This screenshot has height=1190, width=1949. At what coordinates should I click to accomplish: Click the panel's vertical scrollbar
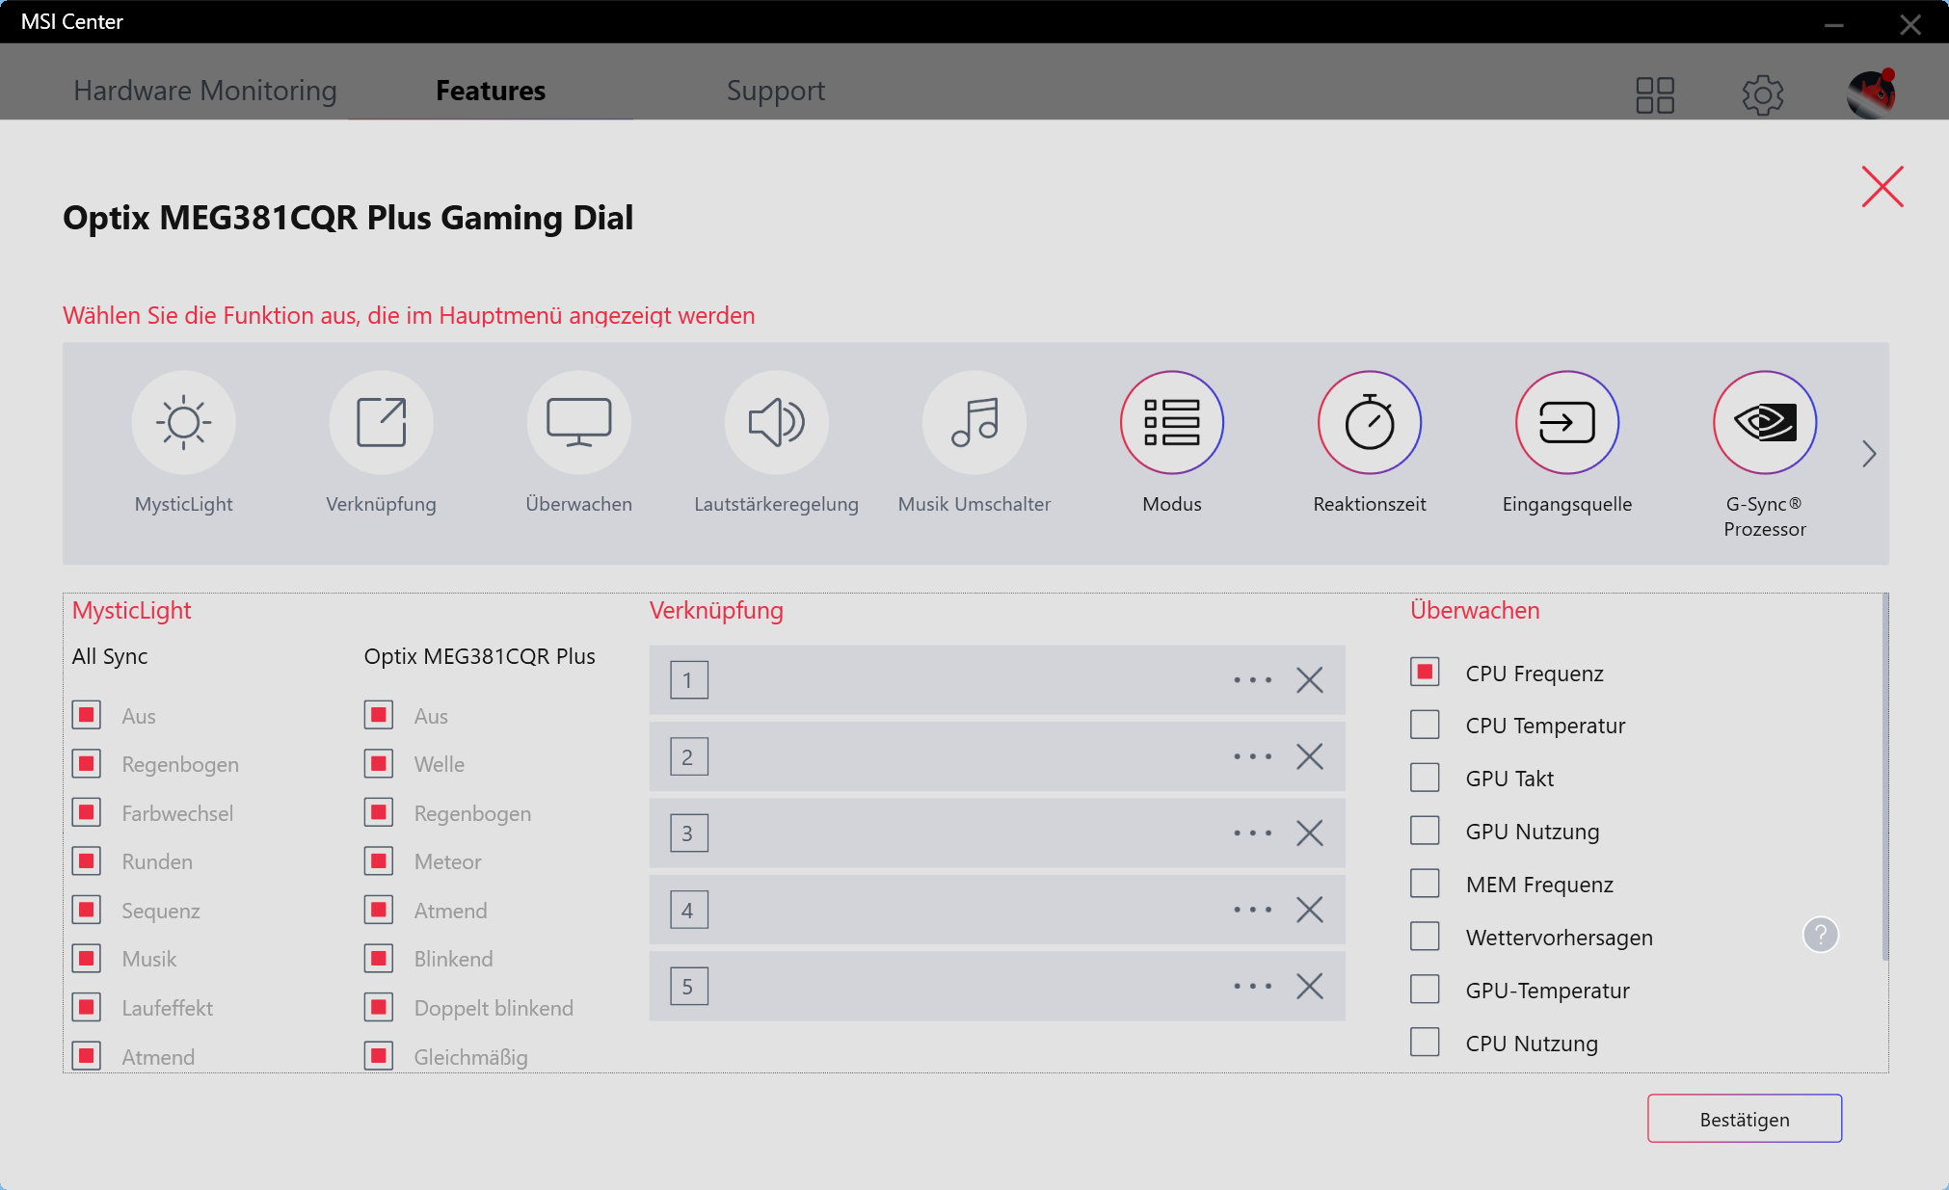click(x=1884, y=777)
